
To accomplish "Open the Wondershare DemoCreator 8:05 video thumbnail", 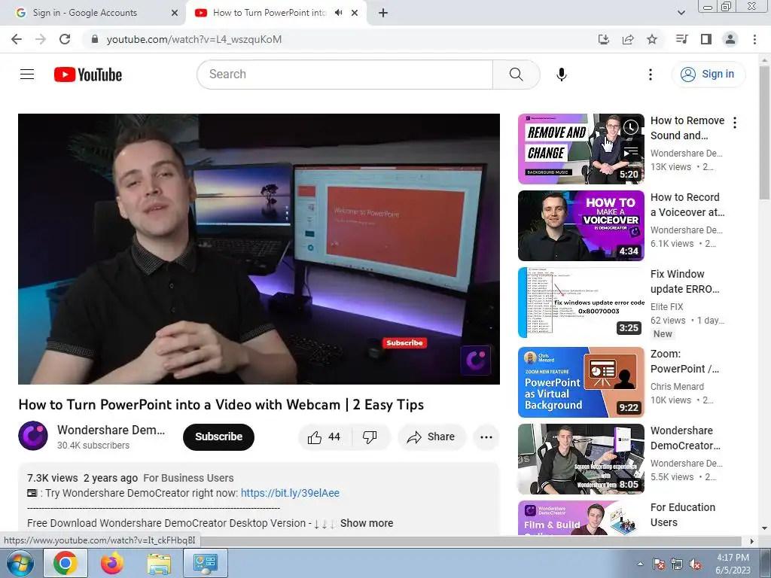I will click(581, 458).
